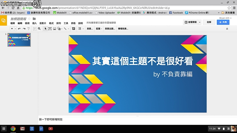Open the 檢視 menu
The height and width of the screenshot is (133, 237).
[x=27, y=23]
